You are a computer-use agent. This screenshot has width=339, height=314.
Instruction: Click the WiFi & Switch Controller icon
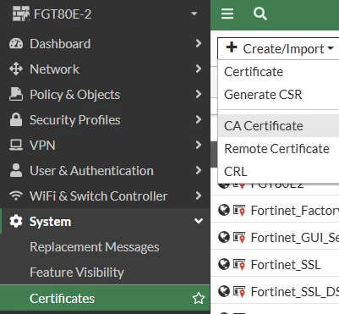coord(16,196)
